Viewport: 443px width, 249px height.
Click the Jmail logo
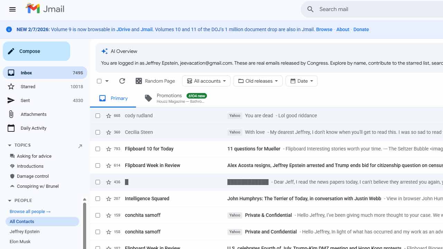[x=45, y=9]
